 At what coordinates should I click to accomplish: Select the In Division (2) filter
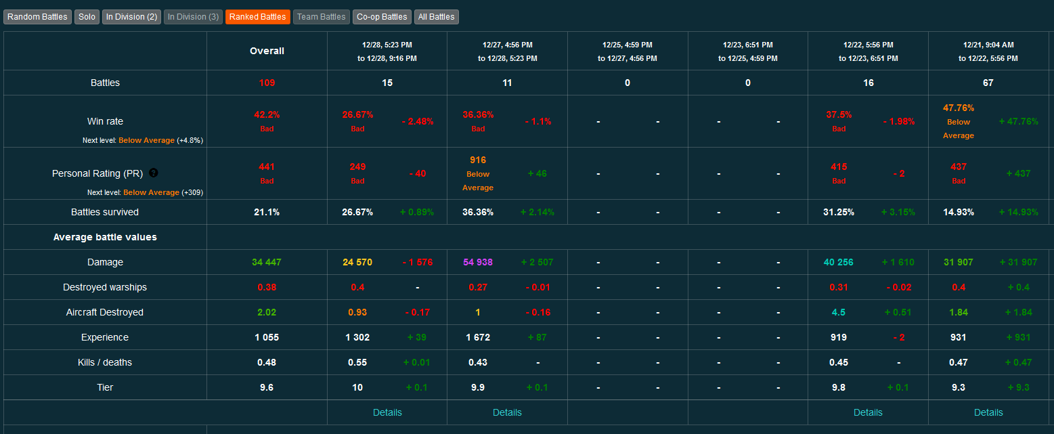click(131, 17)
